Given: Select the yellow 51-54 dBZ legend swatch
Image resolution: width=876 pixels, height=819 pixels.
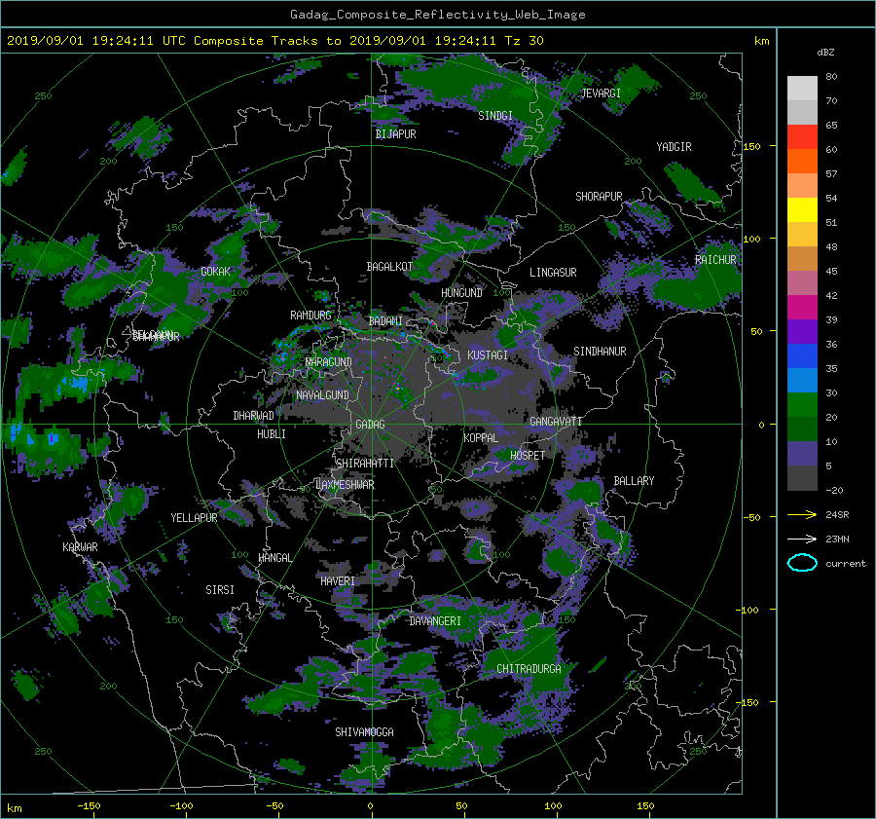Looking at the screenshot, I should point(802,210).
